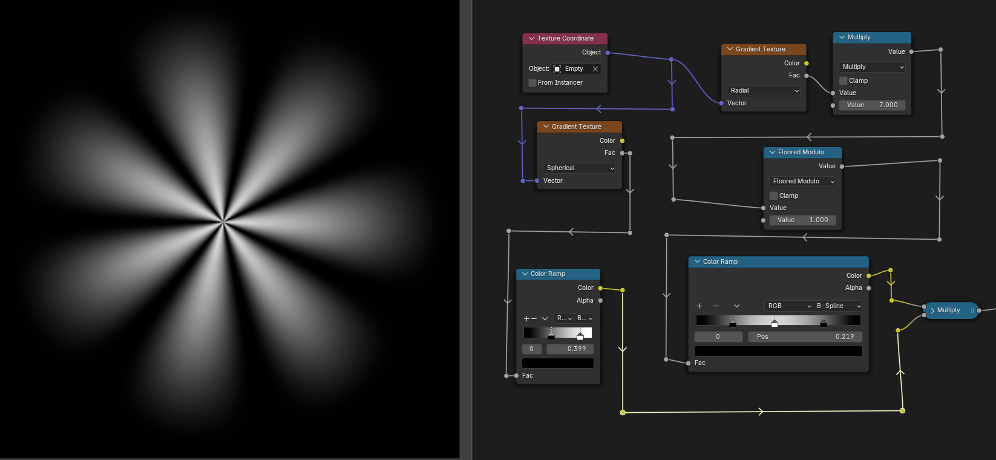Toggle Clamp in the Multiply node
Image resolution: width=996 pixels, height=460 pixels.
[x=844, y=80]
